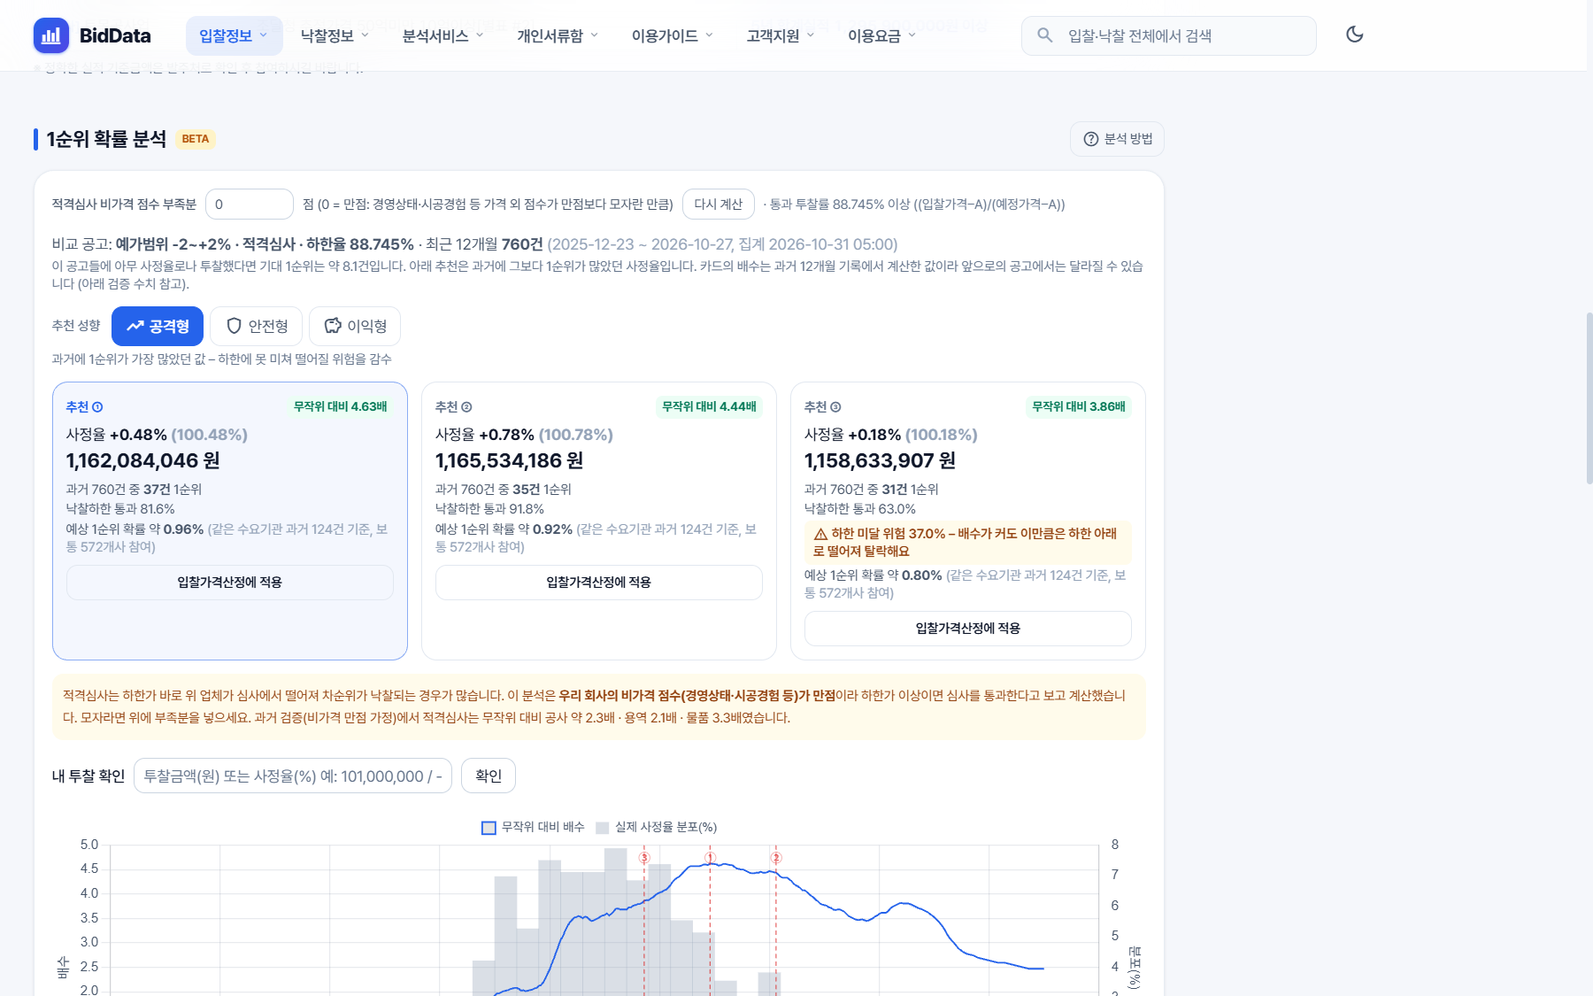Apply +0.18% card to 입찰가격산정

[x=968, y=629]
